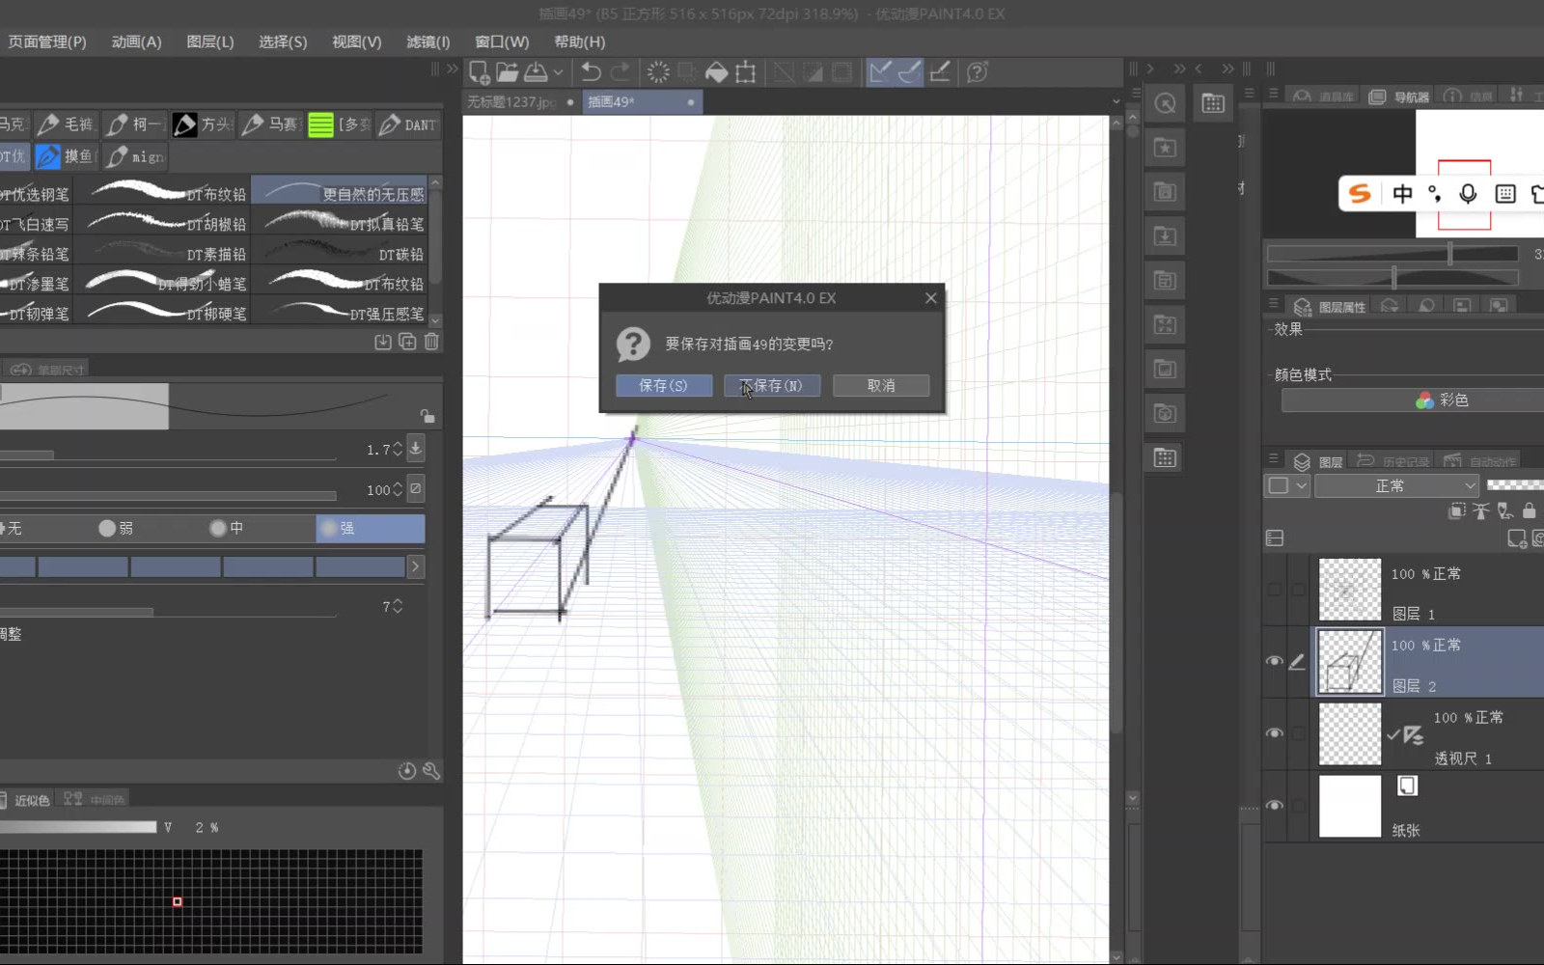Select the DT素描铅 brush
This screenshot has height=965, width=1544.
(163, 254)
